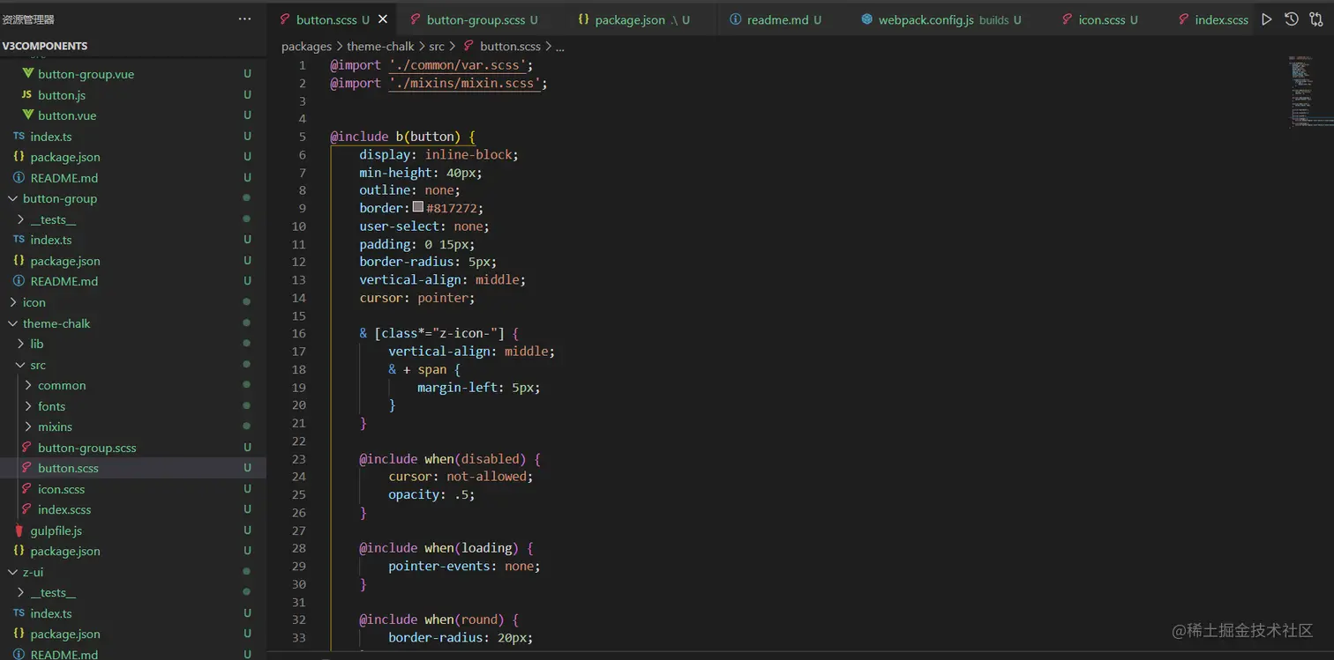Open index.ts under z-ui folder

tap(133, 613)
